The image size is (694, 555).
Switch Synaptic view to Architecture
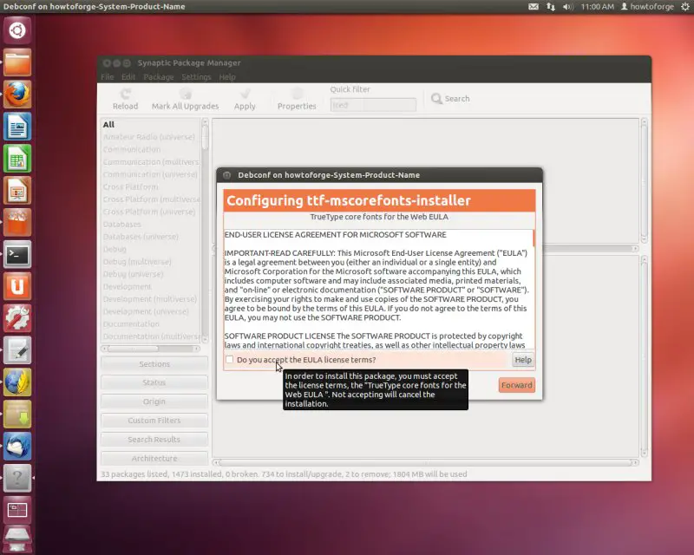tap(154, 459)
